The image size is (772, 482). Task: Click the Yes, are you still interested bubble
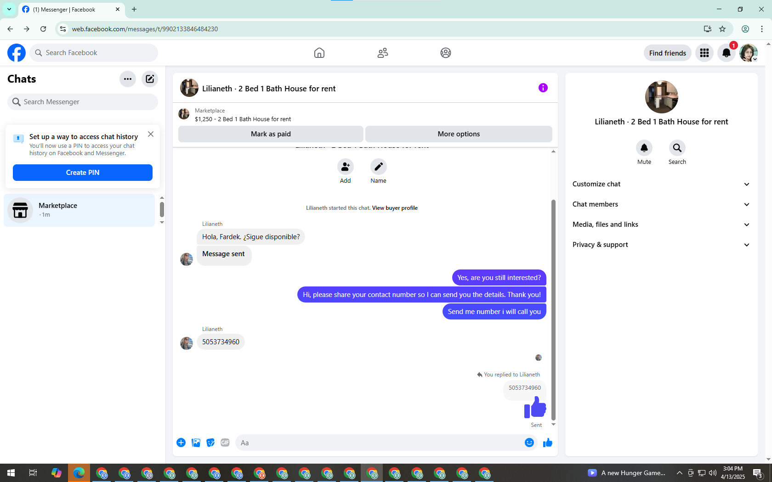point(499,278)
